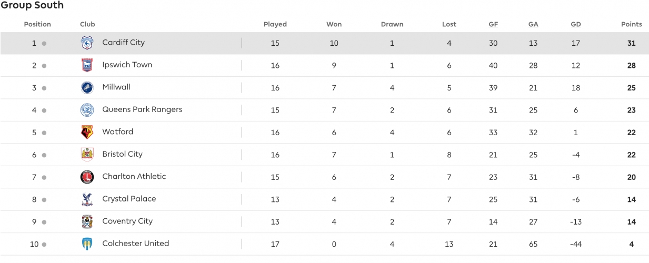Viewport: 649px width, 263px height.
Task: Click the Colchester United crest
Action: point(87,244)
